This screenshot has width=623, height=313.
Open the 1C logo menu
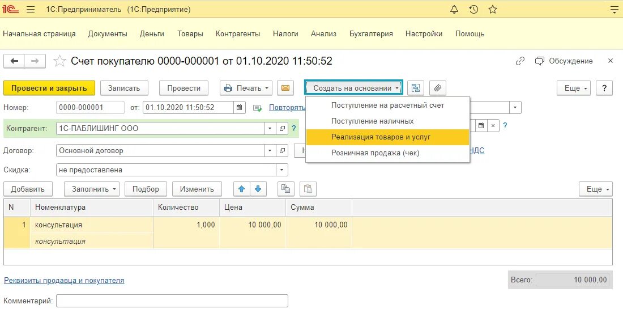pos(10,10)
